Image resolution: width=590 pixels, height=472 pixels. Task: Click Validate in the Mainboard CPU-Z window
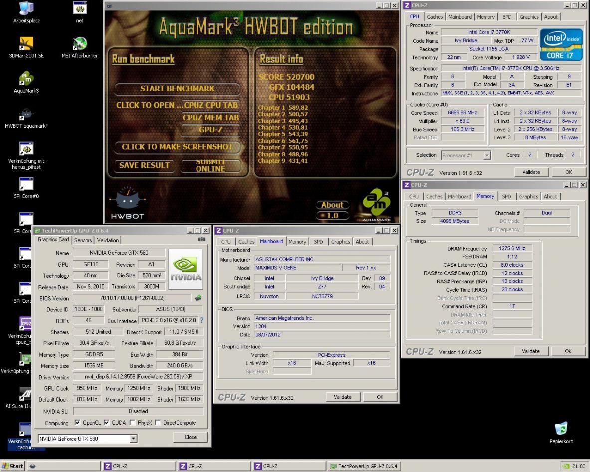click(343, 397)
